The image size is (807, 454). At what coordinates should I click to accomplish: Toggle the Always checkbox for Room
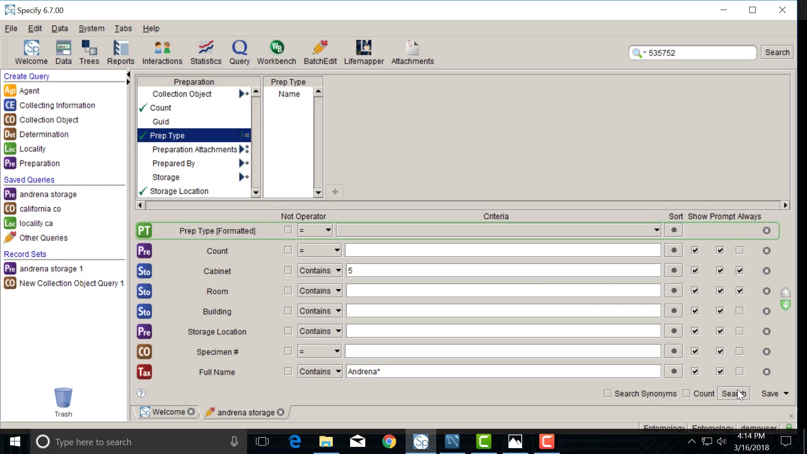pos(740,291)
